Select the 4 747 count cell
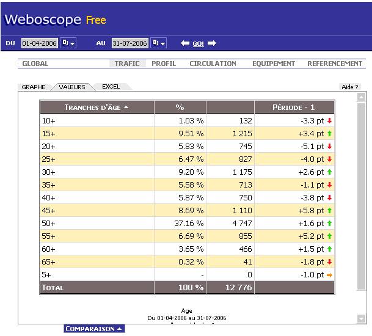Screen dimensions: 372x336 (x=230, y=224)
